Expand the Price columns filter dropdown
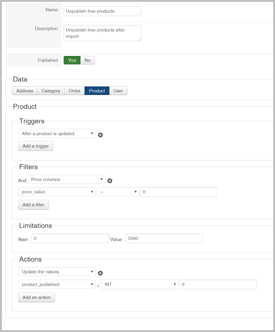 pyautogui.click(x=66, y=180)
